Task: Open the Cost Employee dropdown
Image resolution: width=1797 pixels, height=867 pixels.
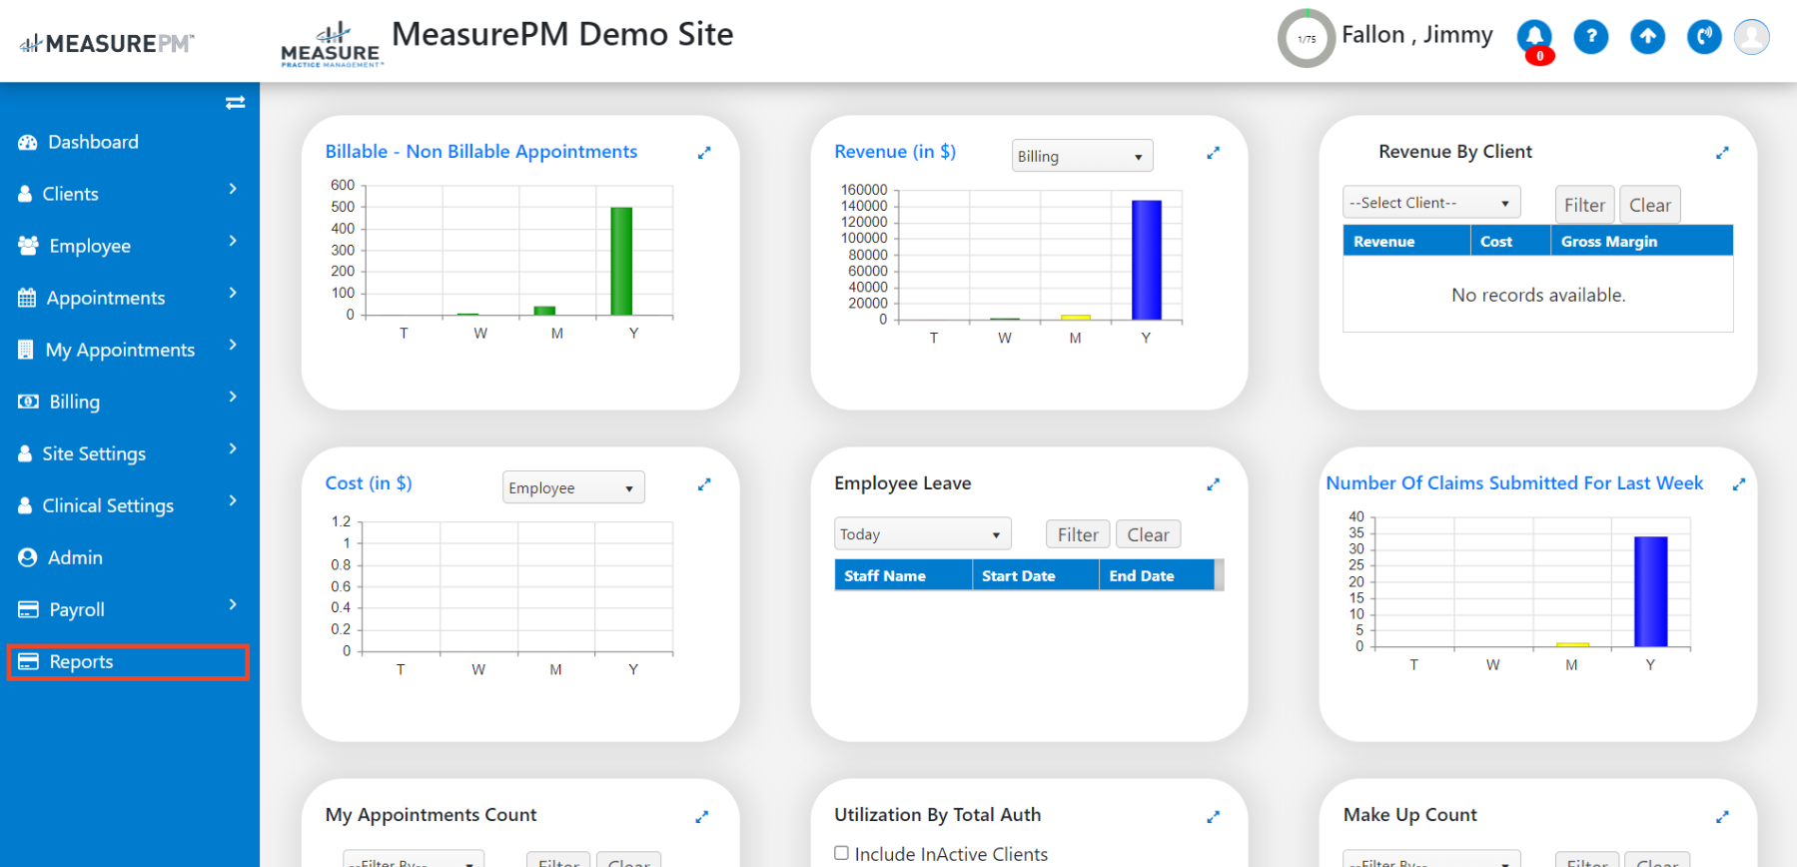Action: click(573, 487)
